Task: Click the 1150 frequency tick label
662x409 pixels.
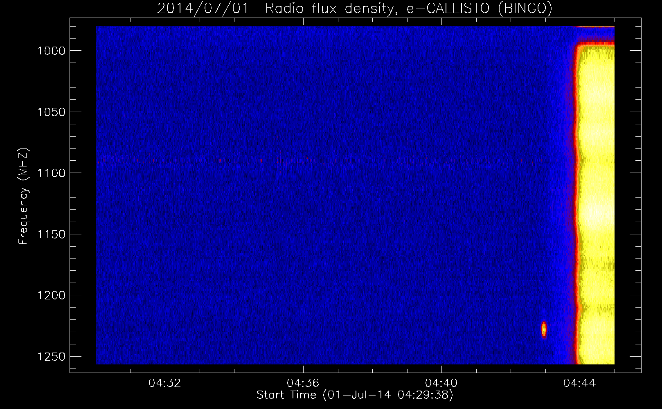Action: (52, 234)
